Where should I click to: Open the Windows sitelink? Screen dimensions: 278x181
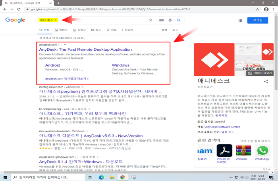pyautogui.click(x=121, y=65)
